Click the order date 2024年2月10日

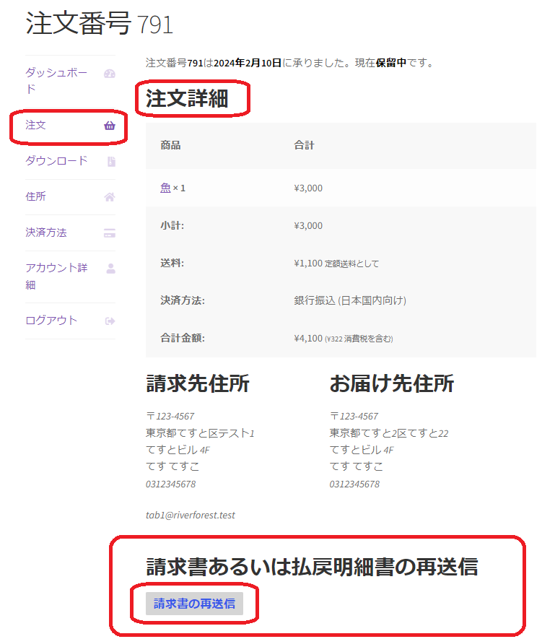pos(248,63)
